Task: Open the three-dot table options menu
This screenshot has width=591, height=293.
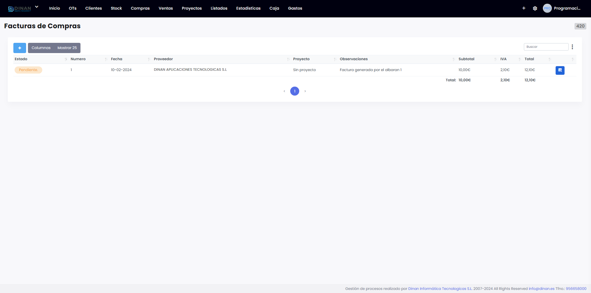Action: [572, 47]
